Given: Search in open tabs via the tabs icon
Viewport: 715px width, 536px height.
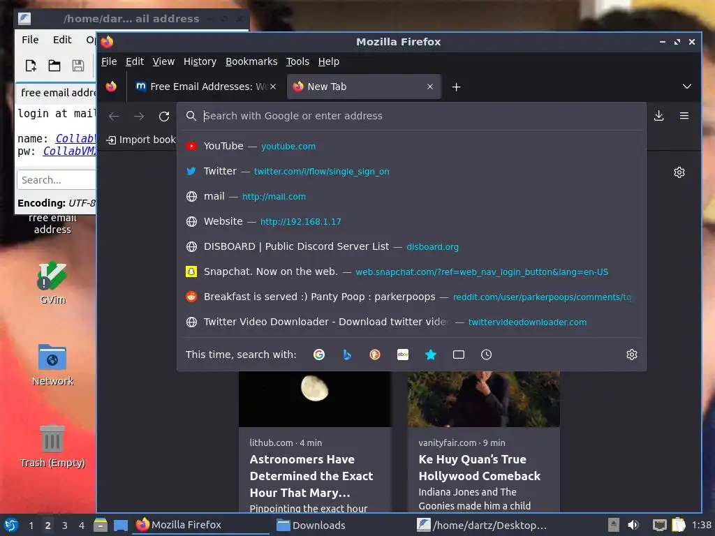Looking at the screenshot, I should 459,355.
